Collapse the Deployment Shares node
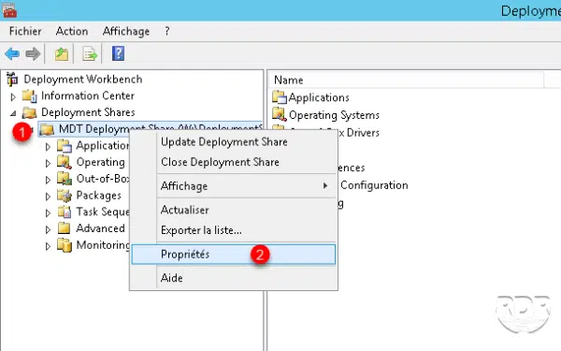 click(x=13, y=113)
